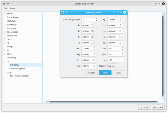Click the kx spinner arrows

[x=92, y=31]
